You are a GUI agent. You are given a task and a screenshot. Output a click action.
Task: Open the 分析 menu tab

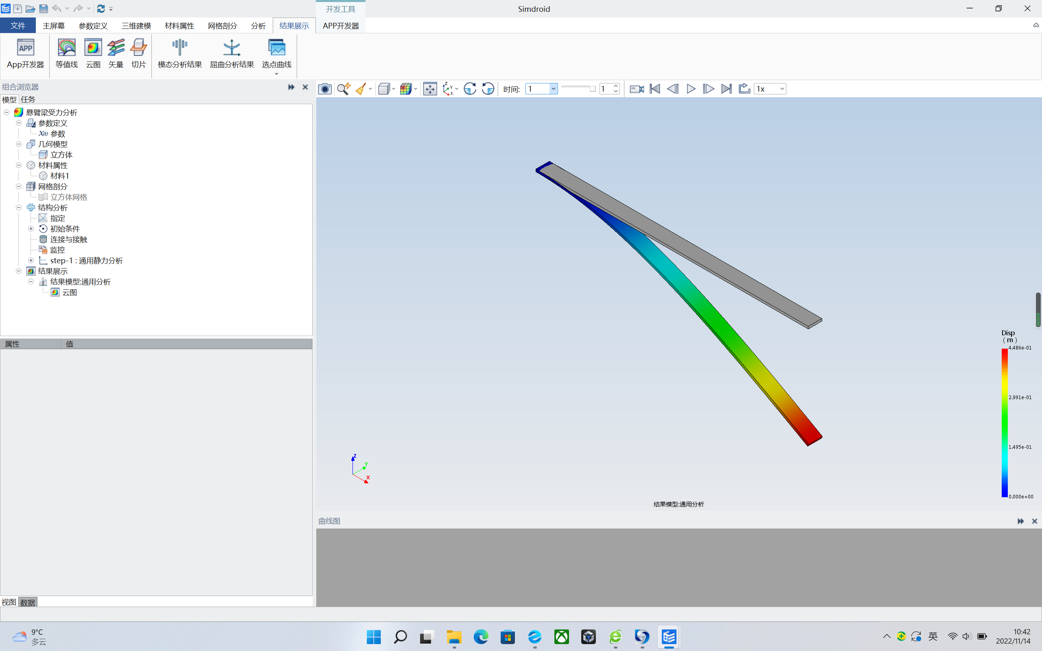tap(257, 26)
